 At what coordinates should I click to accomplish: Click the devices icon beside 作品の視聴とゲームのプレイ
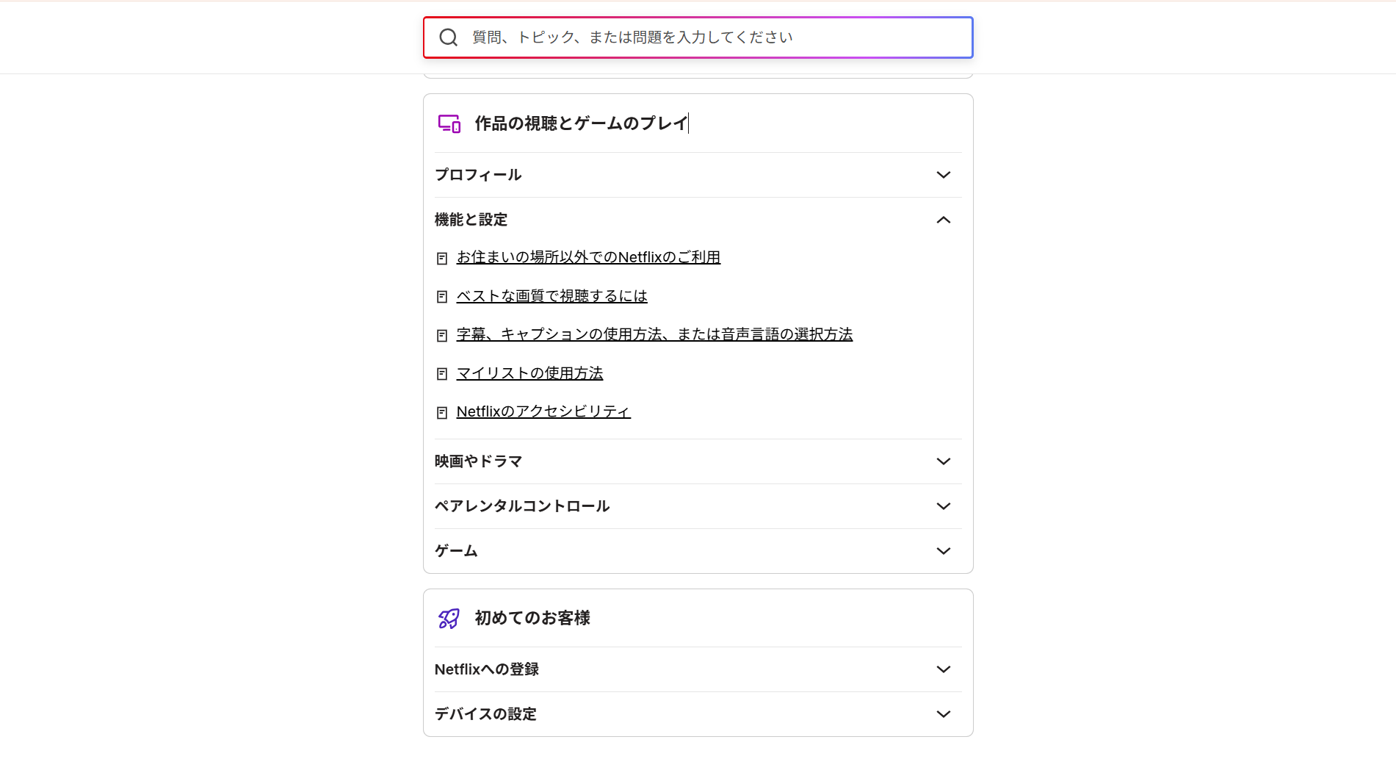(x=449, y=123)
